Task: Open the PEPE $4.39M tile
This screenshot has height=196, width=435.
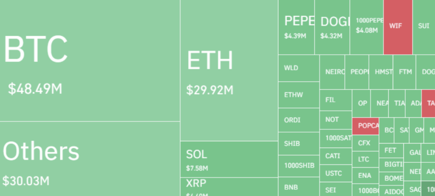Action: [297, 27]
